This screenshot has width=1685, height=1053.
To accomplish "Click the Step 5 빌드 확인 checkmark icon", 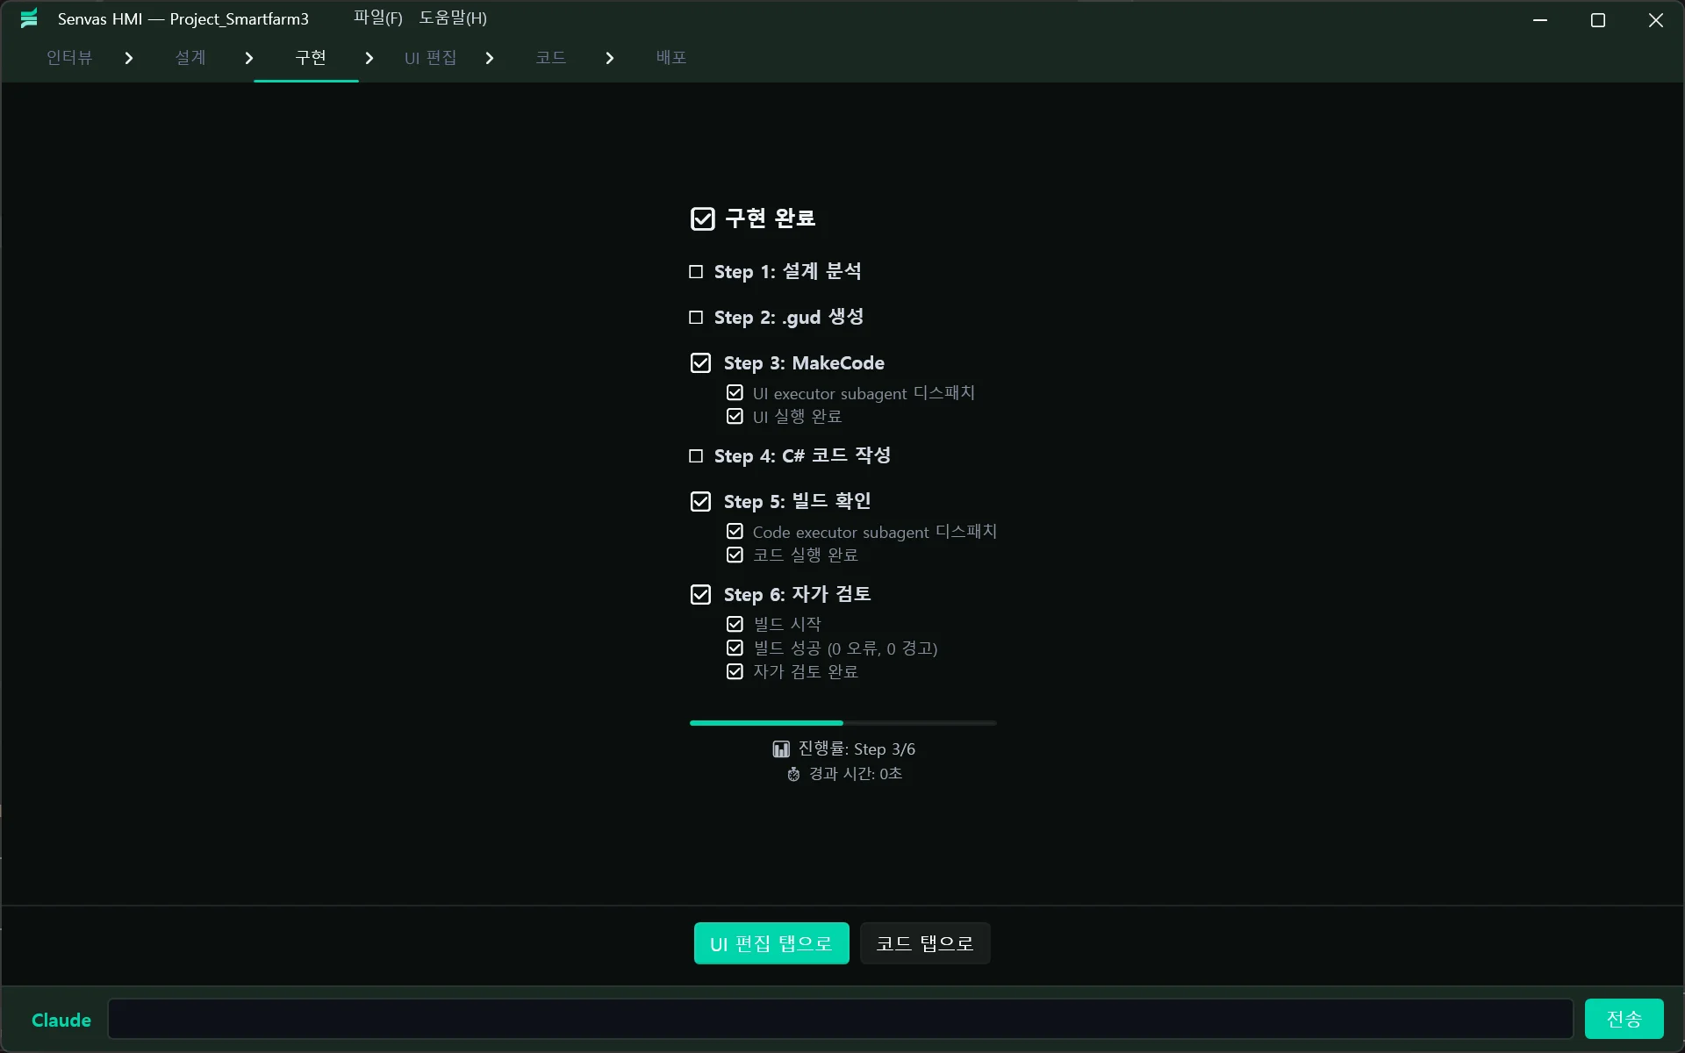I will (700, 502).
